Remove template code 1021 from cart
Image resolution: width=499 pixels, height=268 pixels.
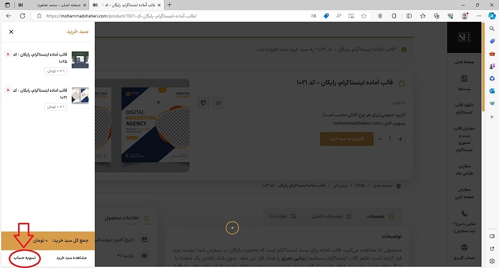point(8,90)
